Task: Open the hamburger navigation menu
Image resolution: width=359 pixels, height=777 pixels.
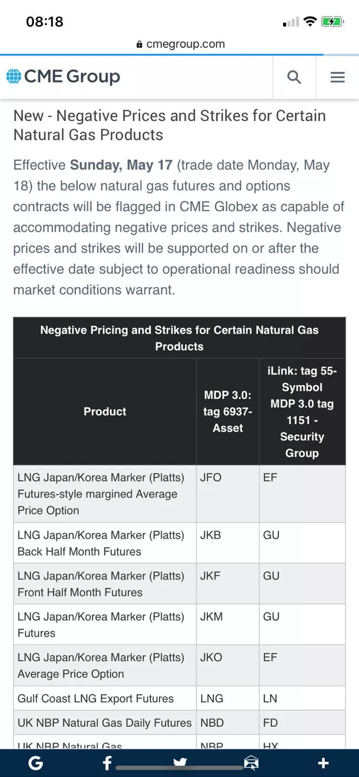Action: [x=337, y=77]
